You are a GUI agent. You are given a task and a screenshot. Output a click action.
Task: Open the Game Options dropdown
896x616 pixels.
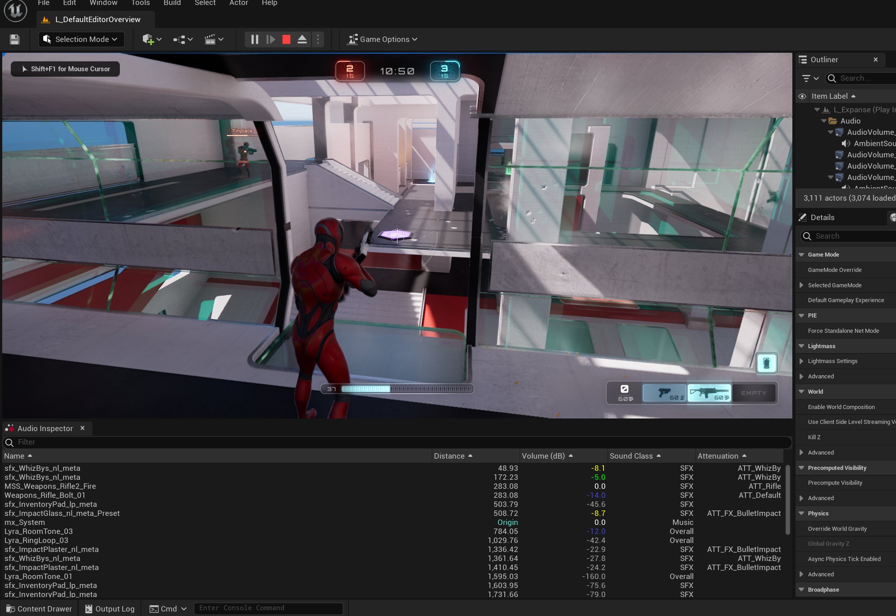point(382,40)
